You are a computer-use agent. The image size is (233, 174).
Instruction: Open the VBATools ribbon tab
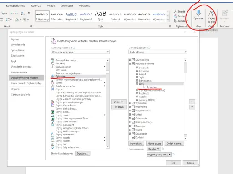coord(84,6)
